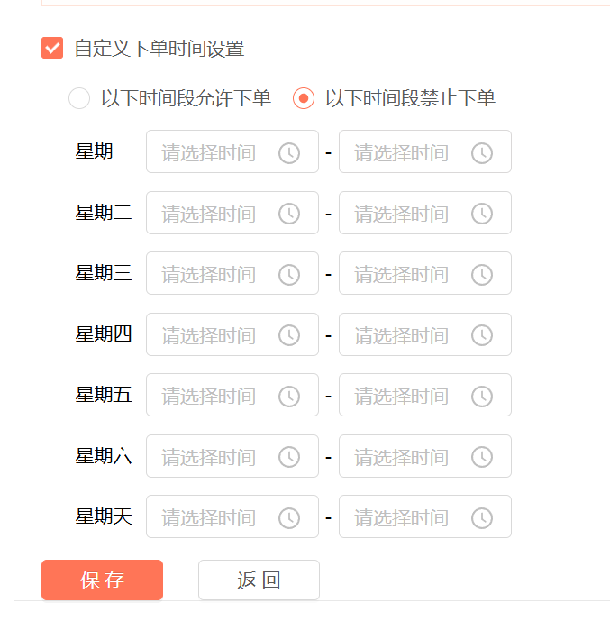Open 星期三 start time picker
This screenshot has height=621, width=610.
coord(232,273)
